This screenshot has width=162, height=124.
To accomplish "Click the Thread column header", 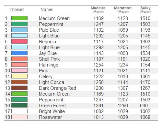I will pyautogui.click(x=17, y=9).
